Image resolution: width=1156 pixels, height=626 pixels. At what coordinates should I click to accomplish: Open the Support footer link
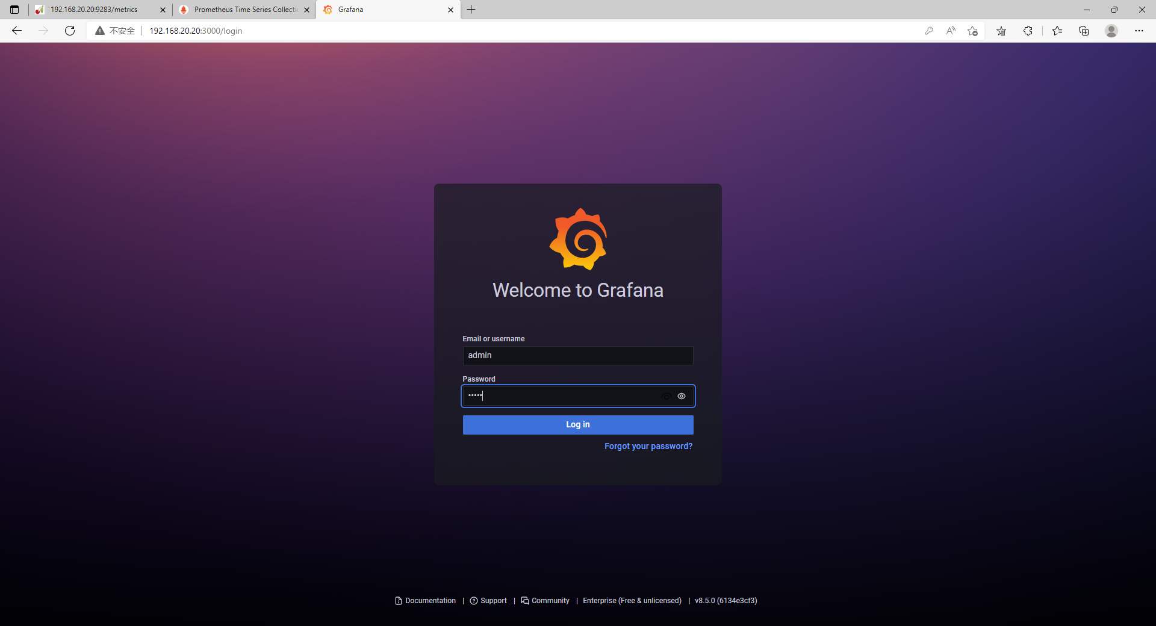click(x=488, y=601)
